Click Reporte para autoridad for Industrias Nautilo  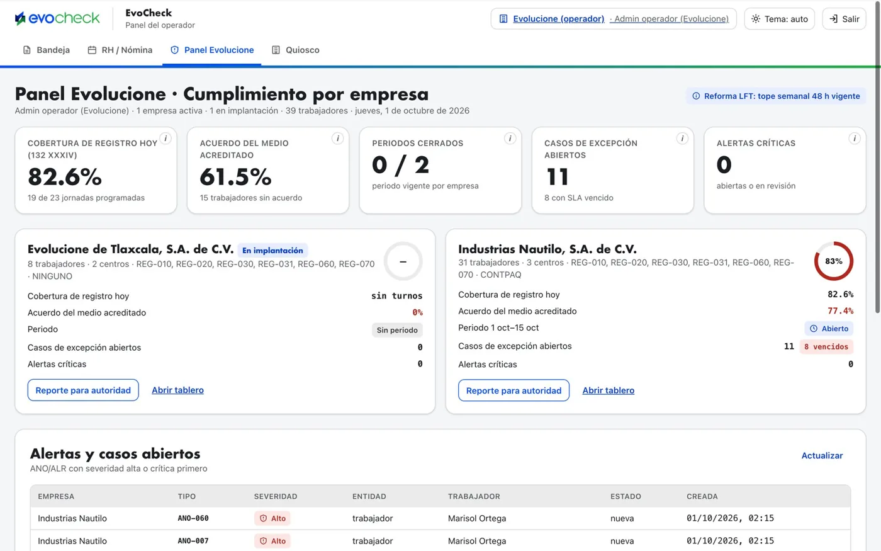pyautogui.click(x=513, y=390)
